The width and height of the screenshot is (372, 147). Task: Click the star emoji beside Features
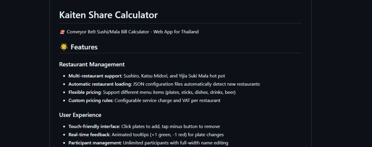(64, 47)
